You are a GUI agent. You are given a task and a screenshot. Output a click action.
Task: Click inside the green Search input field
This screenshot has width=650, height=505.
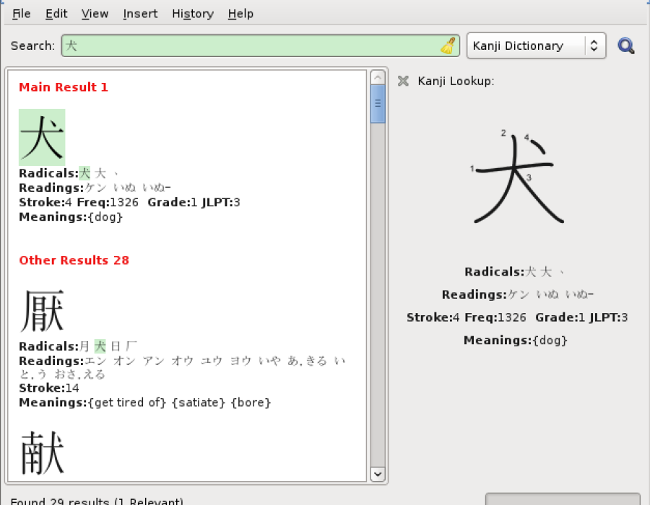(x=260, y=45)
